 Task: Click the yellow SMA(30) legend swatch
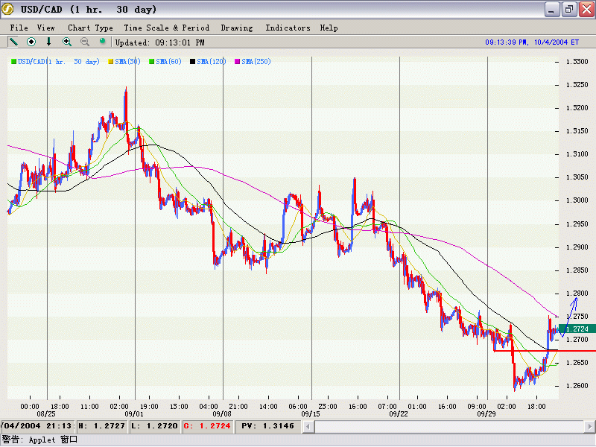pyautogui.click(x=111, y=61)
